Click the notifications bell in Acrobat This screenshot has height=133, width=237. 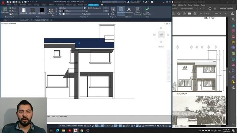(x=215, y=8)
